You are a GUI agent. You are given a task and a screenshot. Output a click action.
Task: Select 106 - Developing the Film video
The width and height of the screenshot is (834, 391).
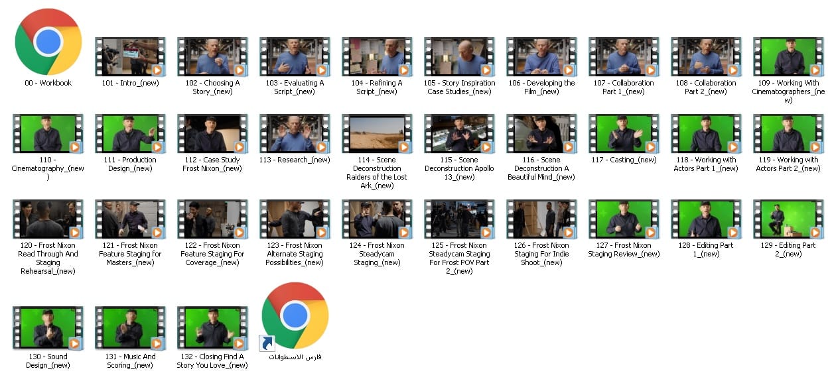[x=541, y=56]
